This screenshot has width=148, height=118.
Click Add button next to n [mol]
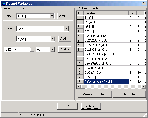[65, 39]
